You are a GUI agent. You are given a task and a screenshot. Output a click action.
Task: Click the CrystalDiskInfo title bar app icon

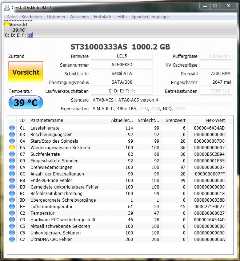[7, 8]
